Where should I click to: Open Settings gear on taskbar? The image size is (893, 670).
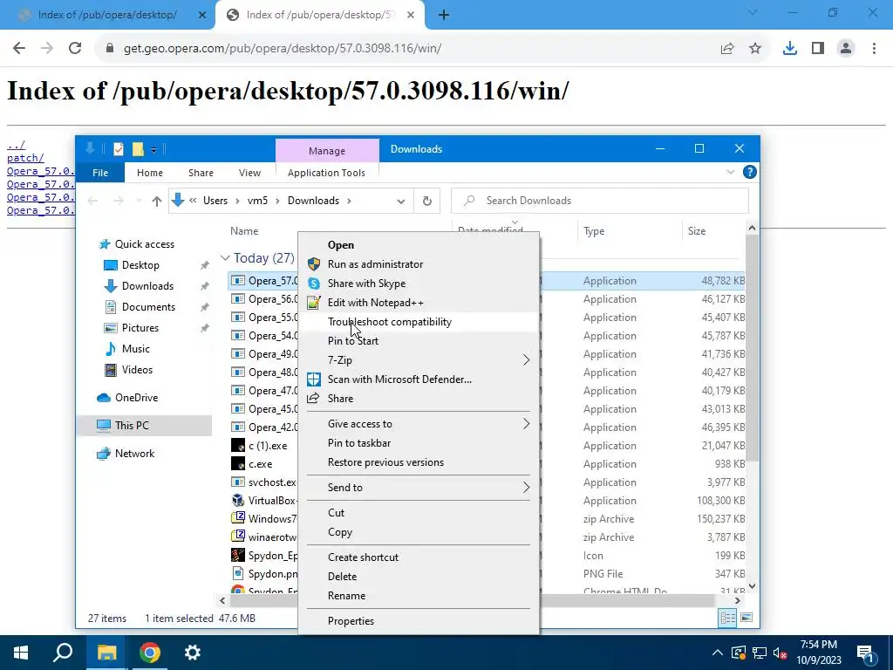[193, 653]
